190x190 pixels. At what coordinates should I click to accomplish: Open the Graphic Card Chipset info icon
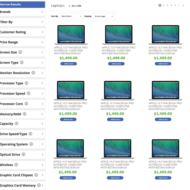coord(36,175)
